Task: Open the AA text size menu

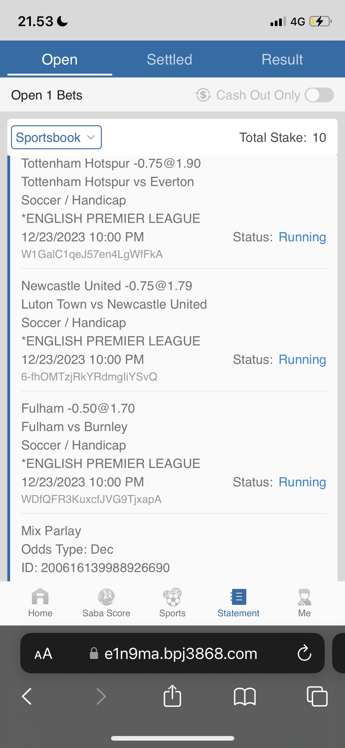Action: point(43,653)
